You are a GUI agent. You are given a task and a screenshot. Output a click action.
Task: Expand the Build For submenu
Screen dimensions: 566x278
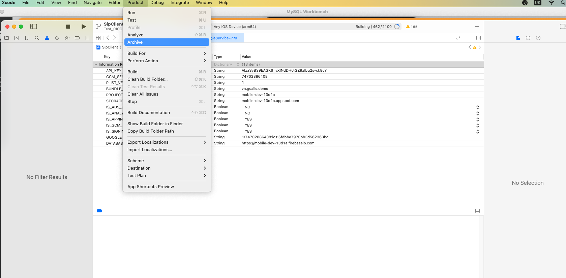167,54
